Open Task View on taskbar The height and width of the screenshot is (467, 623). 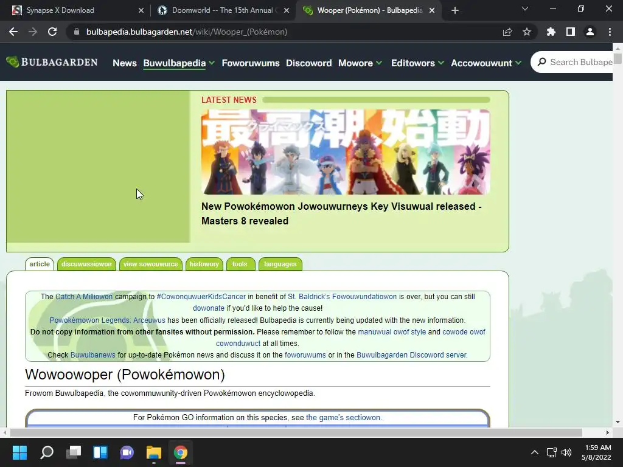74,452
